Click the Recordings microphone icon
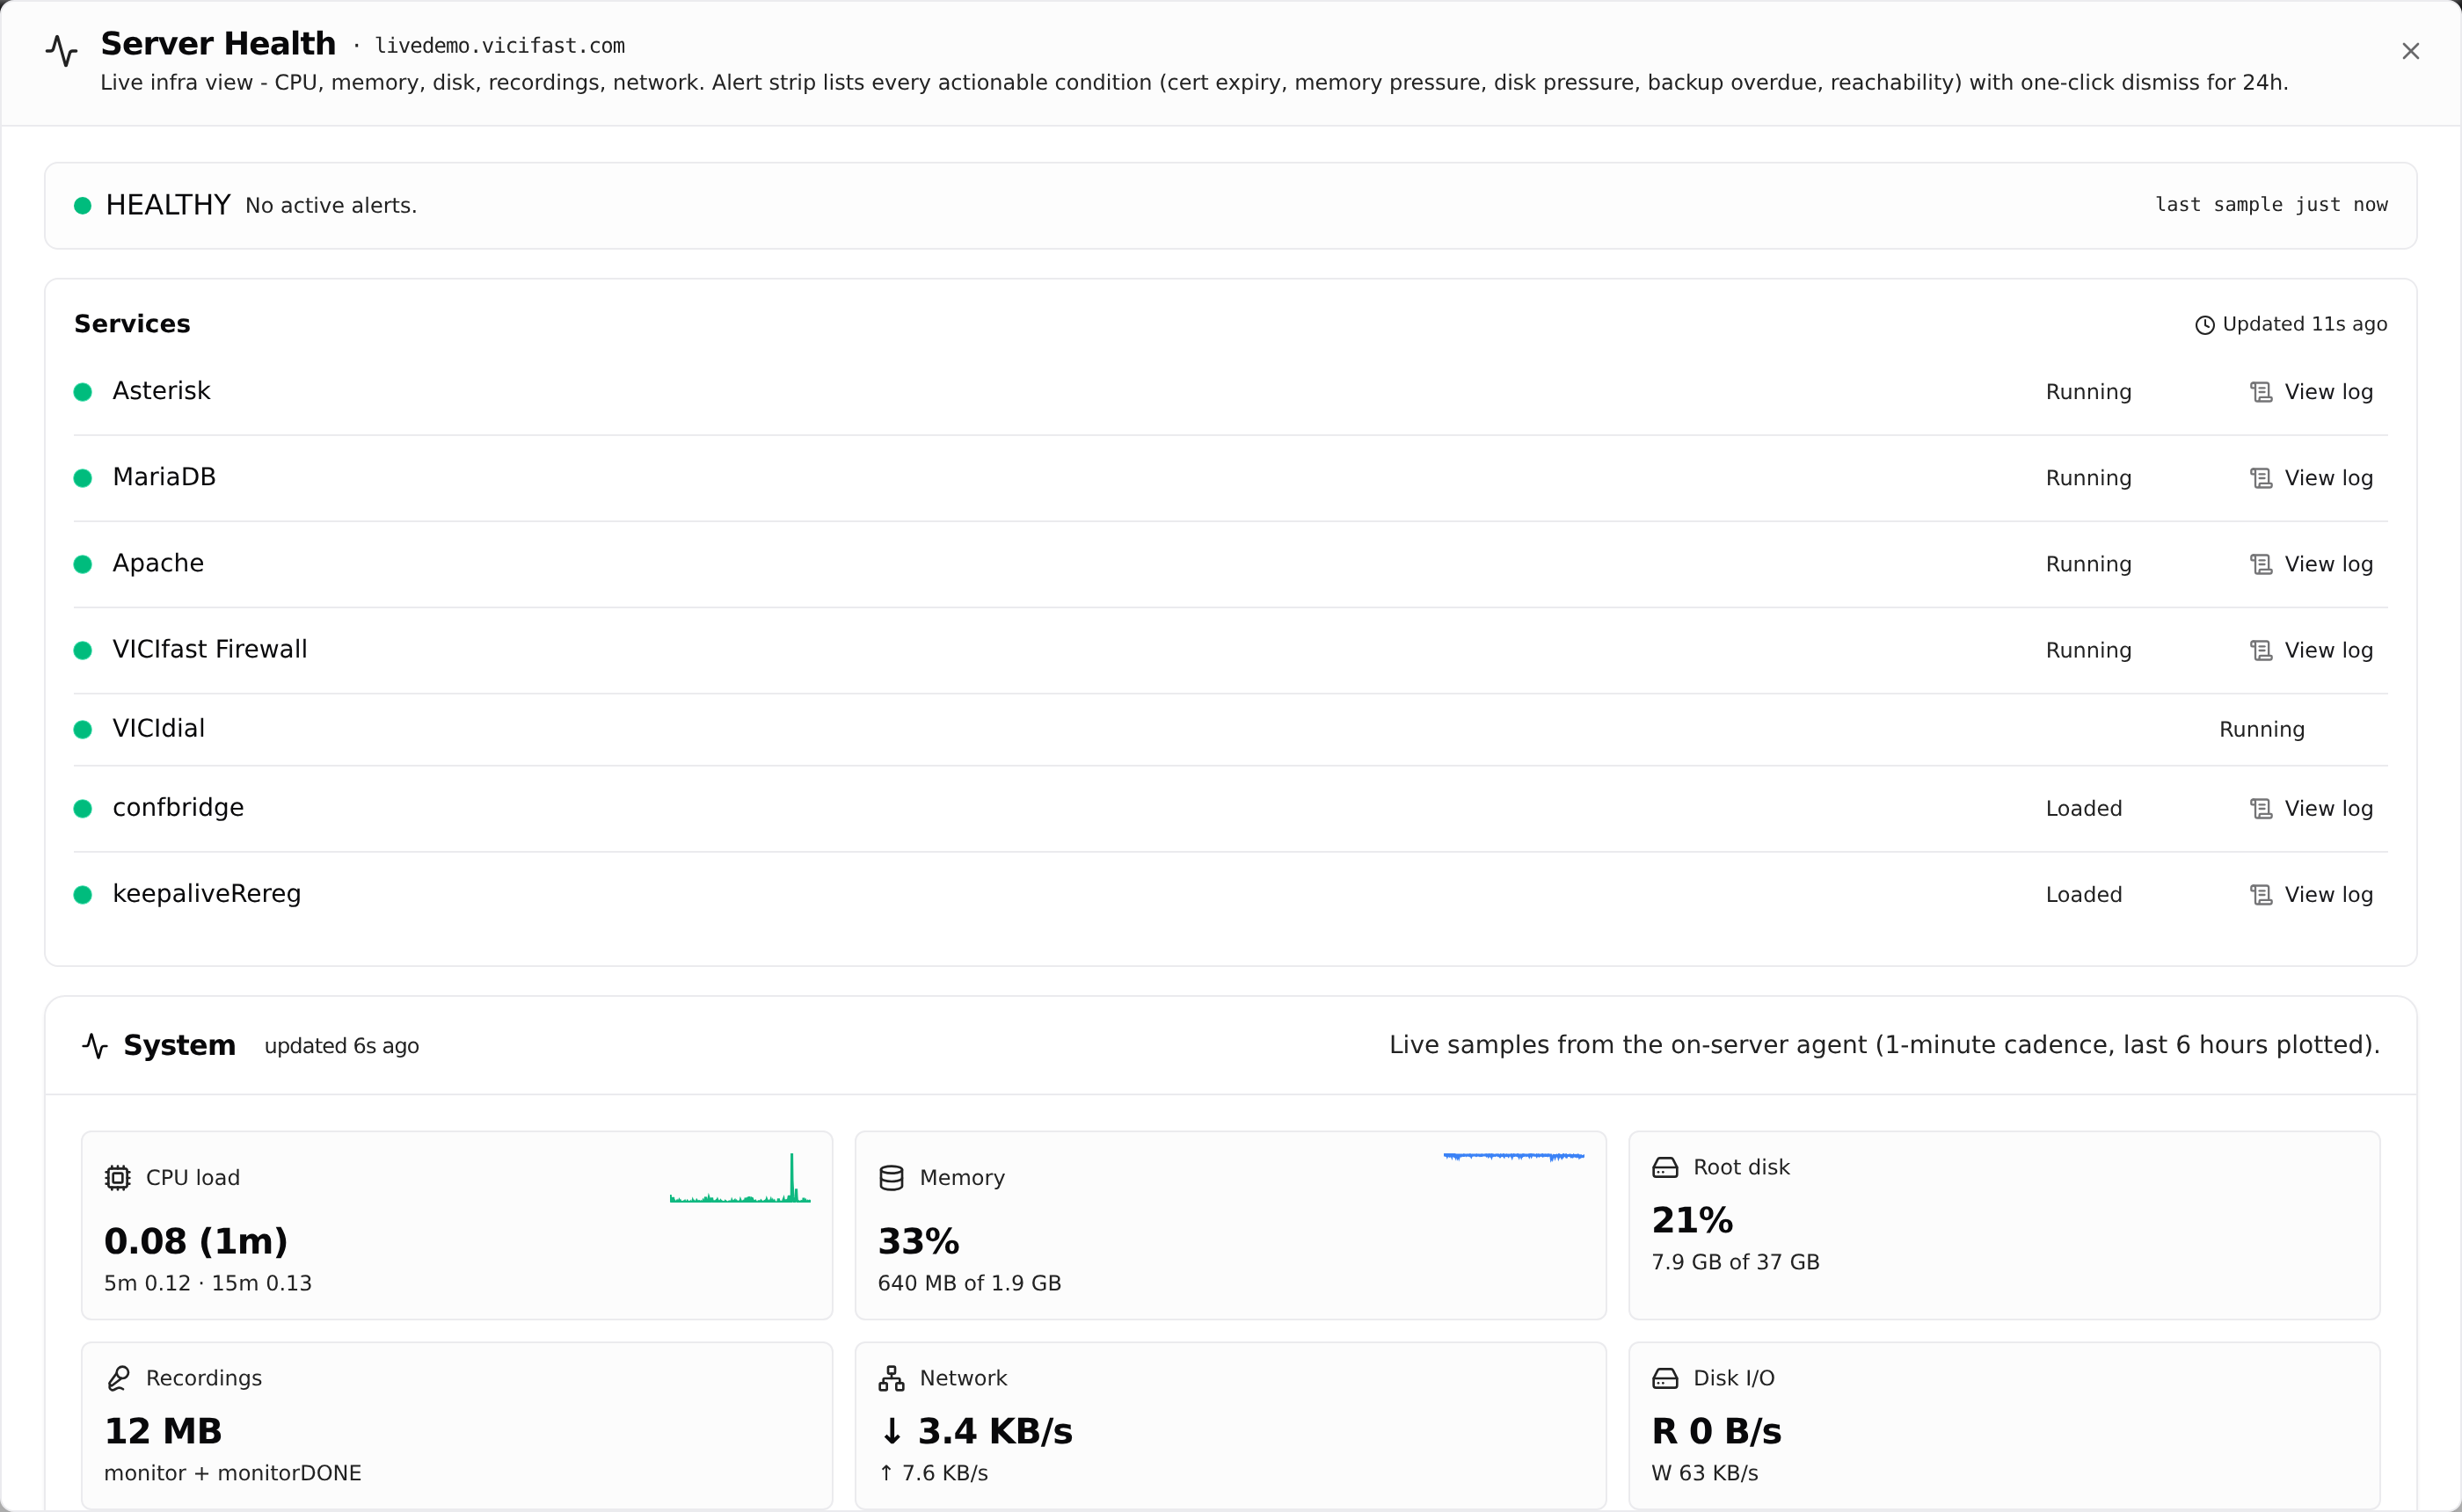This screenshot has width=2462, height=1512. 118,1378
